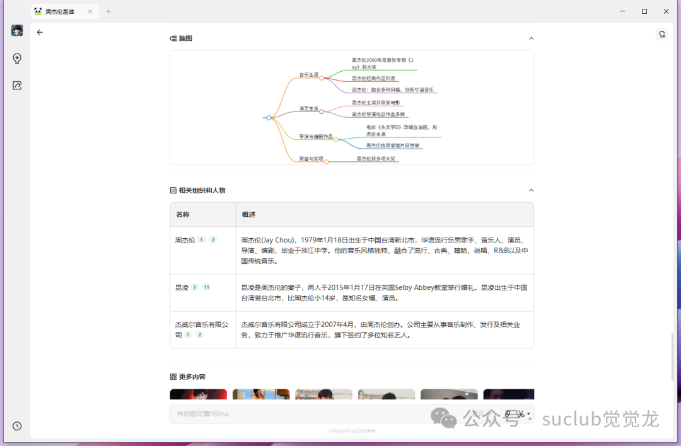Click the 周杰伦经典作品列表 leaf node

point(373,79)
